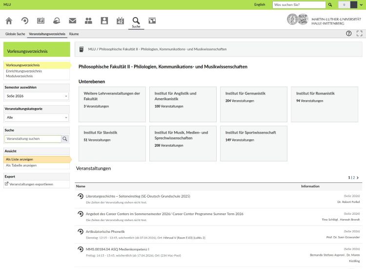Image resolution: width=366 pixels, height=269 pixels.
Task: Open the planner calendar icon
Action: click(120, 21)
